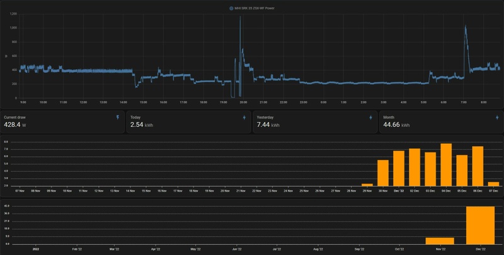Click the 9:00 label on the power time axis

(x=23, y=102)
